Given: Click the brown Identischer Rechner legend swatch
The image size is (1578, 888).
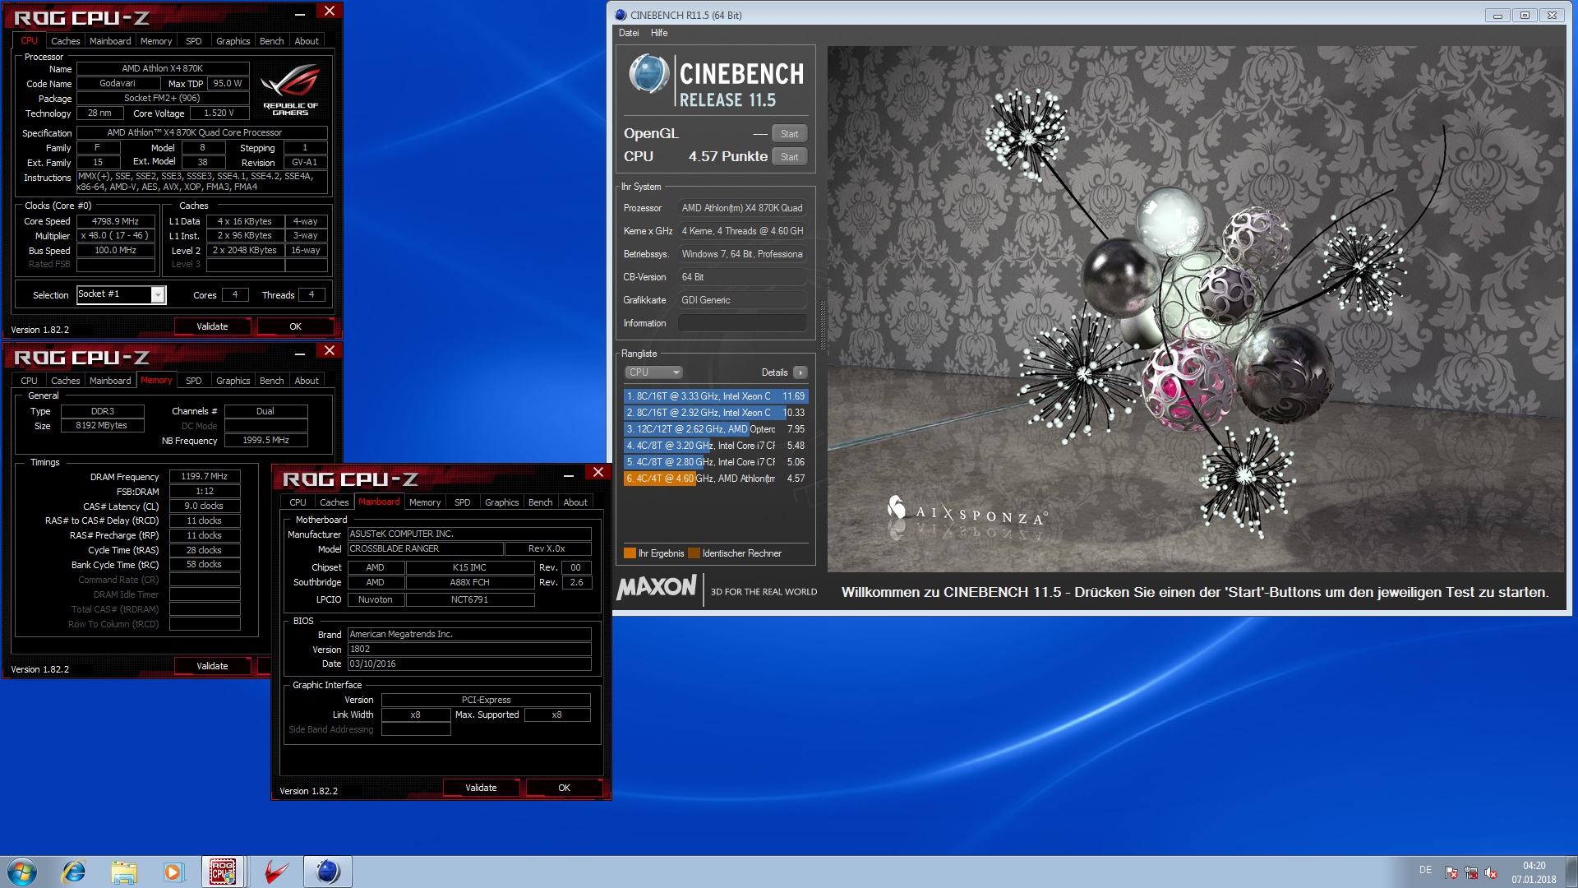Looking at the screenshot, I should point(694,553).
